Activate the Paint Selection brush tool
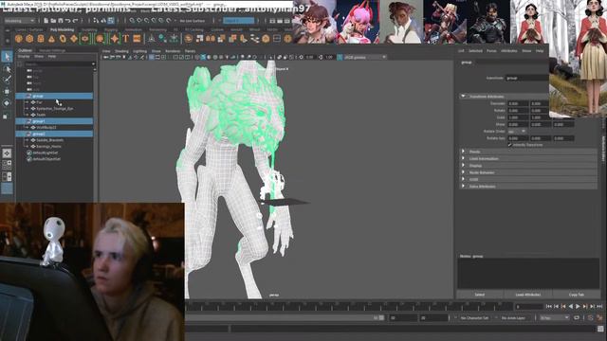Image resolution: width=607 pixels, height=341 pixels. click(7, 80)
